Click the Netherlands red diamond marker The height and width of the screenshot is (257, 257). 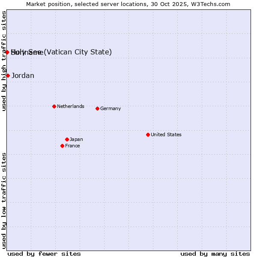click(54, 106)
